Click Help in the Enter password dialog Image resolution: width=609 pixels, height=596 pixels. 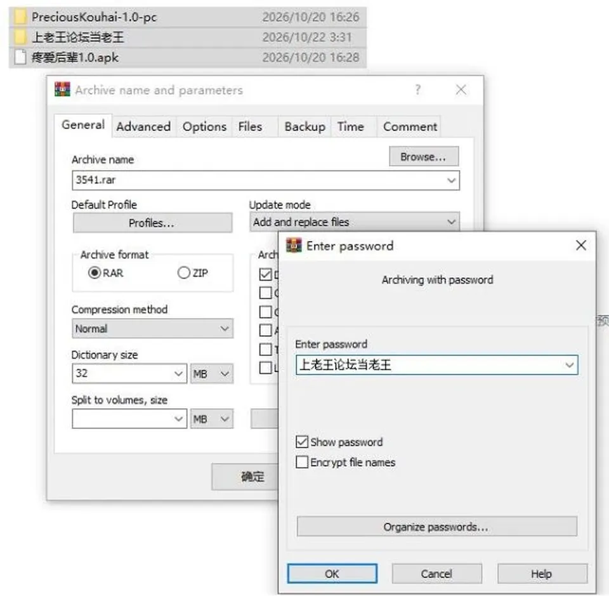click(542, 573)
